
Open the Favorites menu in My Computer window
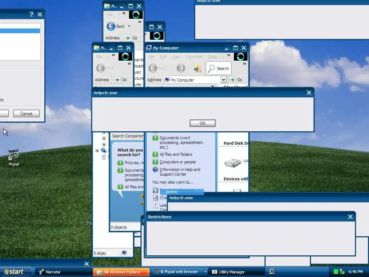[x=194, y=57]
